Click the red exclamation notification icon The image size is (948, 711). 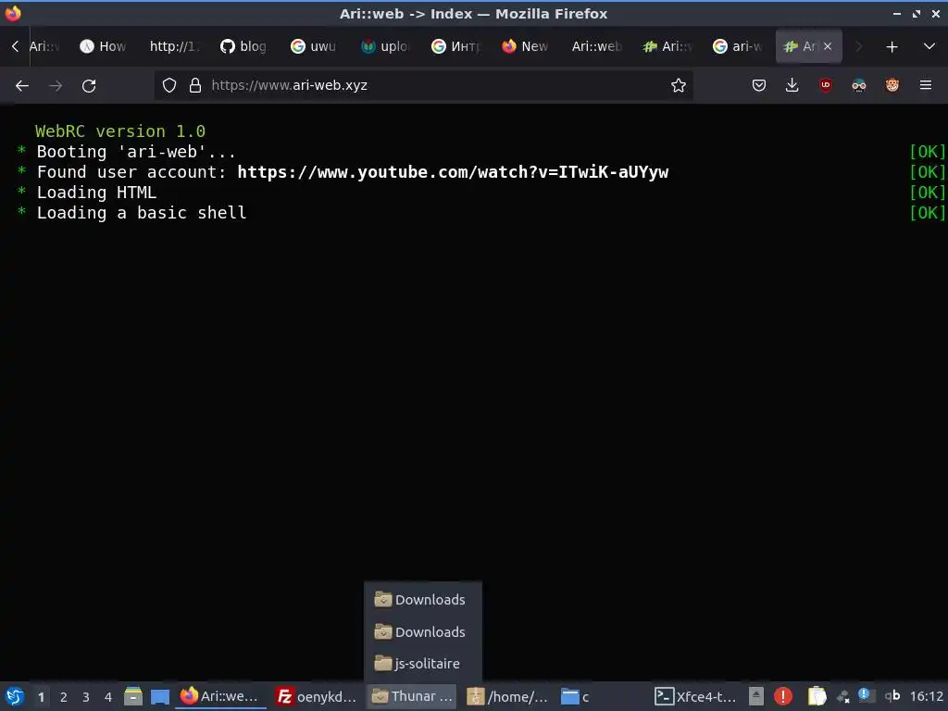(x=783, y=696)
